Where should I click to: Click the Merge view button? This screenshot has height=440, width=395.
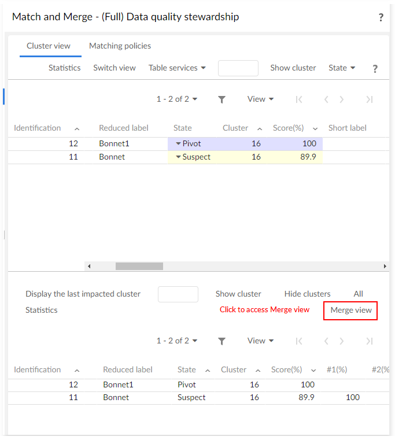[x=350, y=310]
